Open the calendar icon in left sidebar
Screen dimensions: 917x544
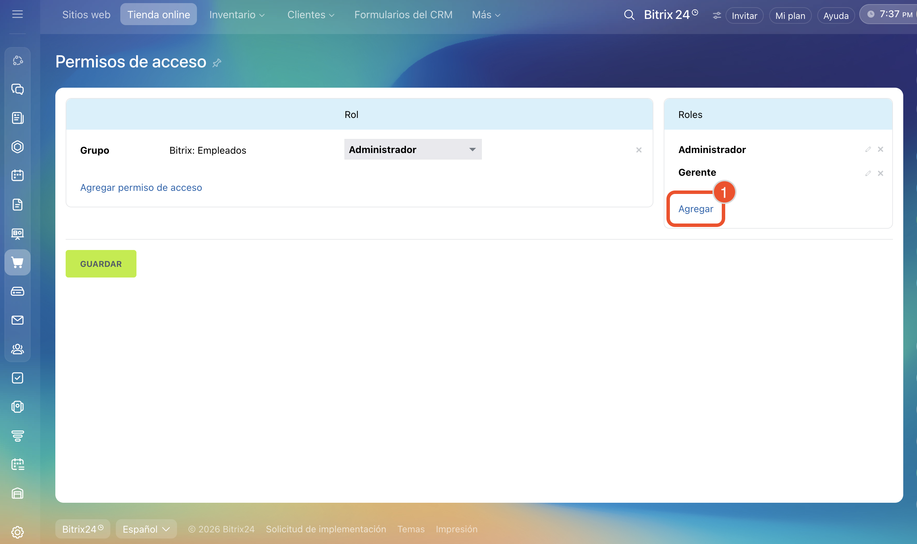pyautogui.click(x=17, y=175)
